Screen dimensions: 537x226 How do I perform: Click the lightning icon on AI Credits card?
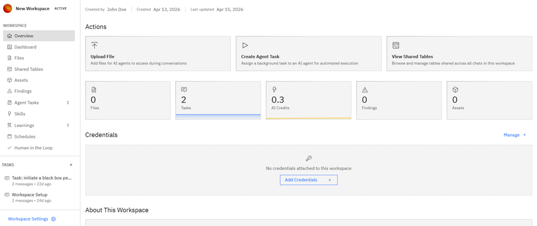tap(275, 90)
